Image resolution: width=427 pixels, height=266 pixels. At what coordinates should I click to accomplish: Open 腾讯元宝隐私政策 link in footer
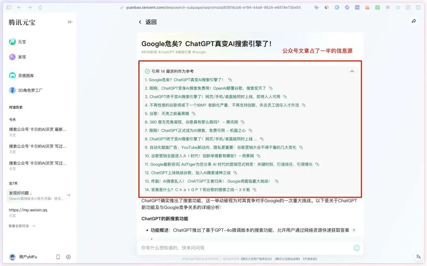[287, 259]
